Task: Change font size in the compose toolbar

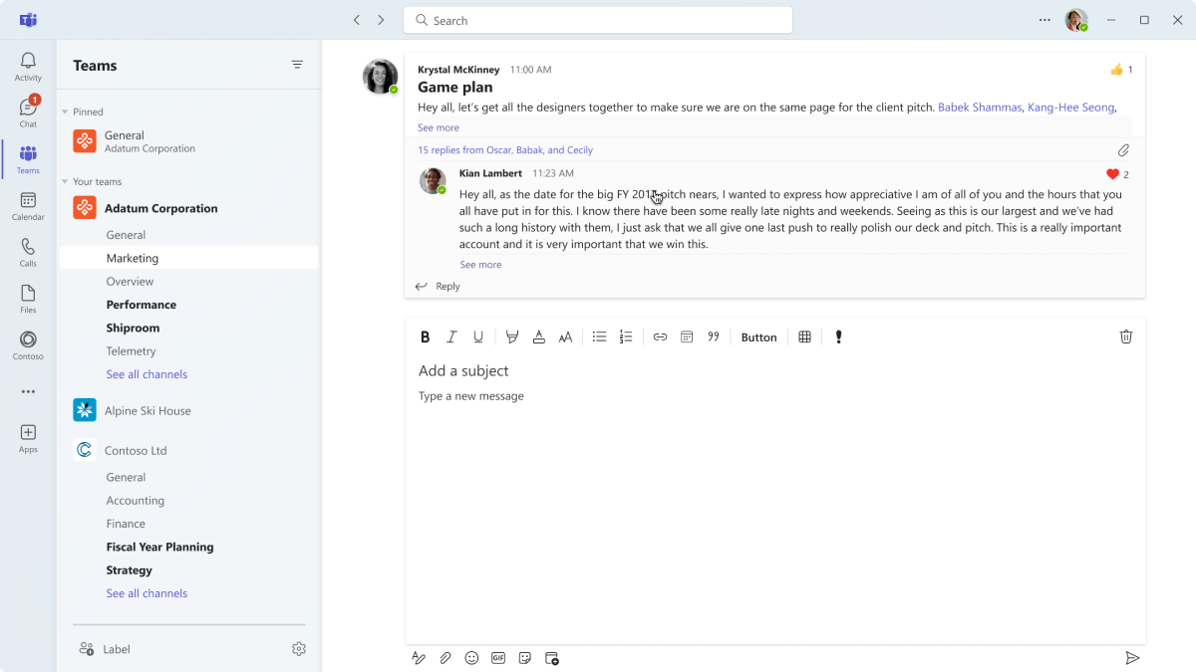Action: [x=565, y=337]
